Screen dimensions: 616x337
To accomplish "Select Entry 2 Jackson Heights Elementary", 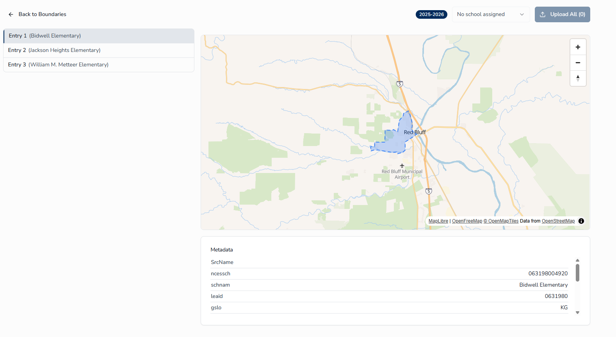I will pyautogui.click(x=99, y=50).
